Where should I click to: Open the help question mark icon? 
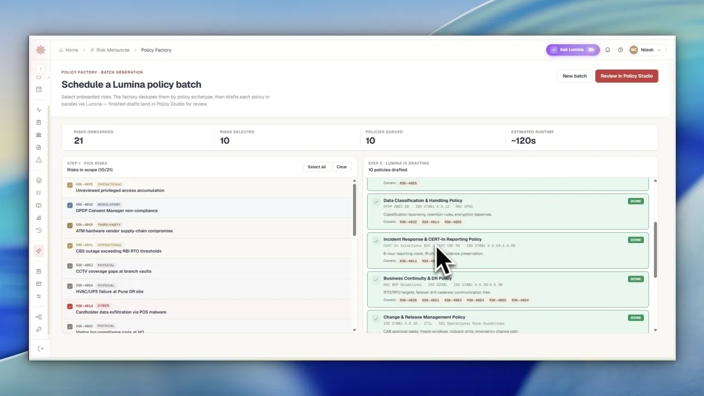point(620,50)
